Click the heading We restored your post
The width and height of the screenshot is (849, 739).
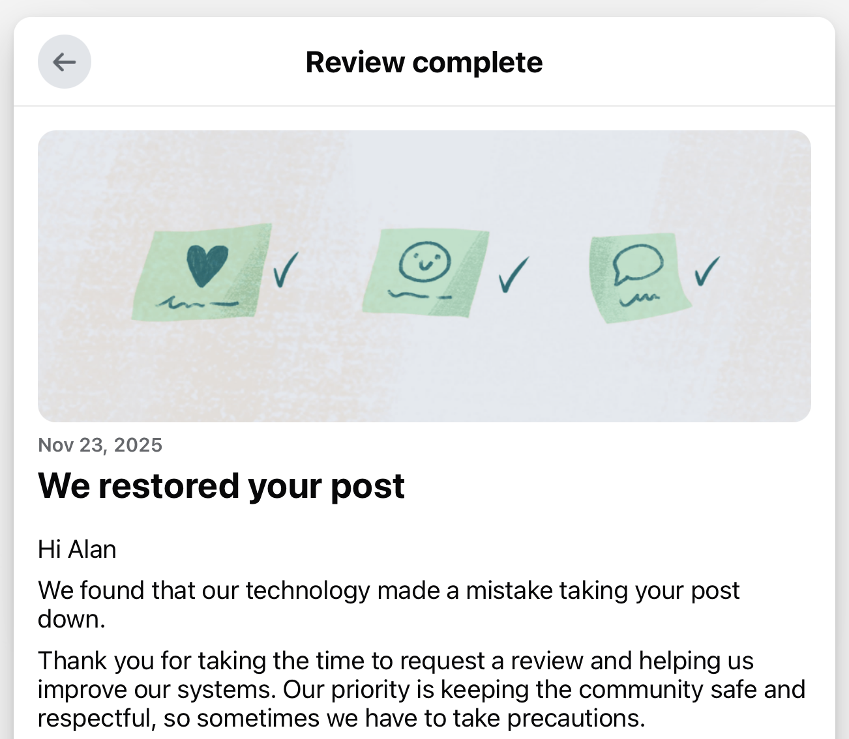click(x=222, y=485)
